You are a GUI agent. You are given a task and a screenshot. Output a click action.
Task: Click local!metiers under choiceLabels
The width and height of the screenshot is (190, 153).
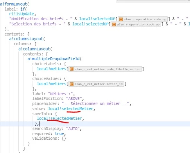coord(52,69)
